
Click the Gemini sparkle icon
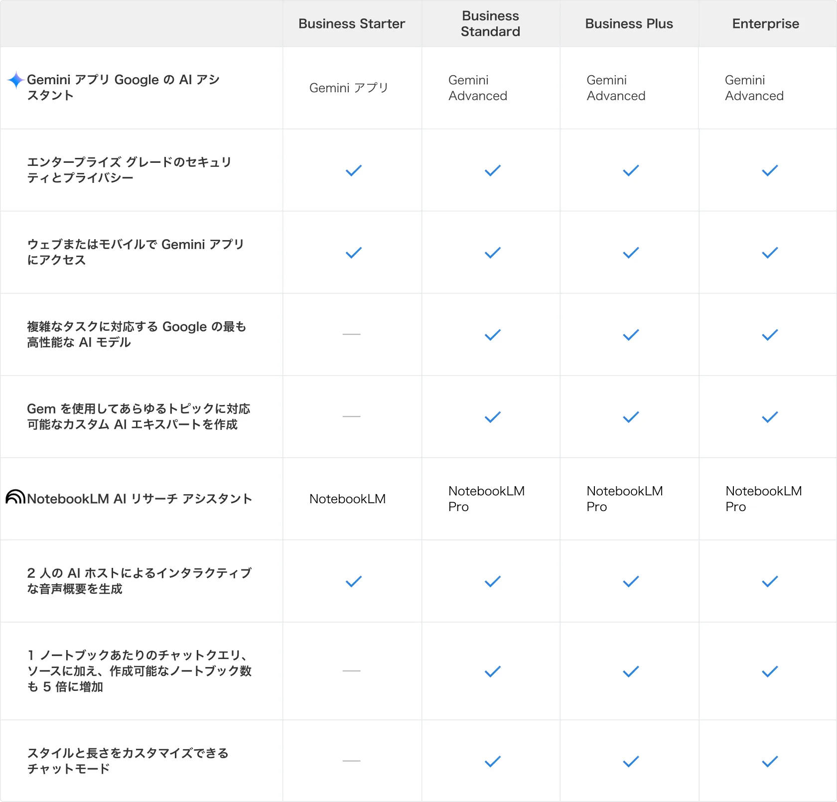[x=16, y=80]
